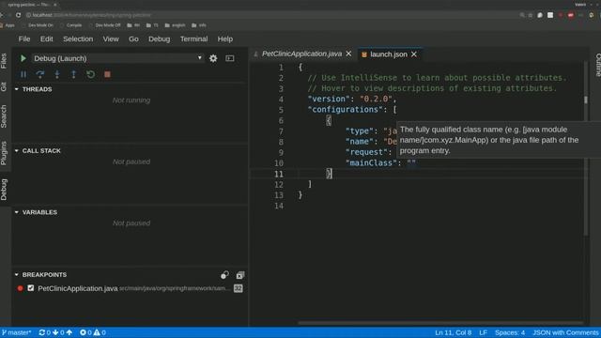Open the Files side panel

tap(4, 61)
